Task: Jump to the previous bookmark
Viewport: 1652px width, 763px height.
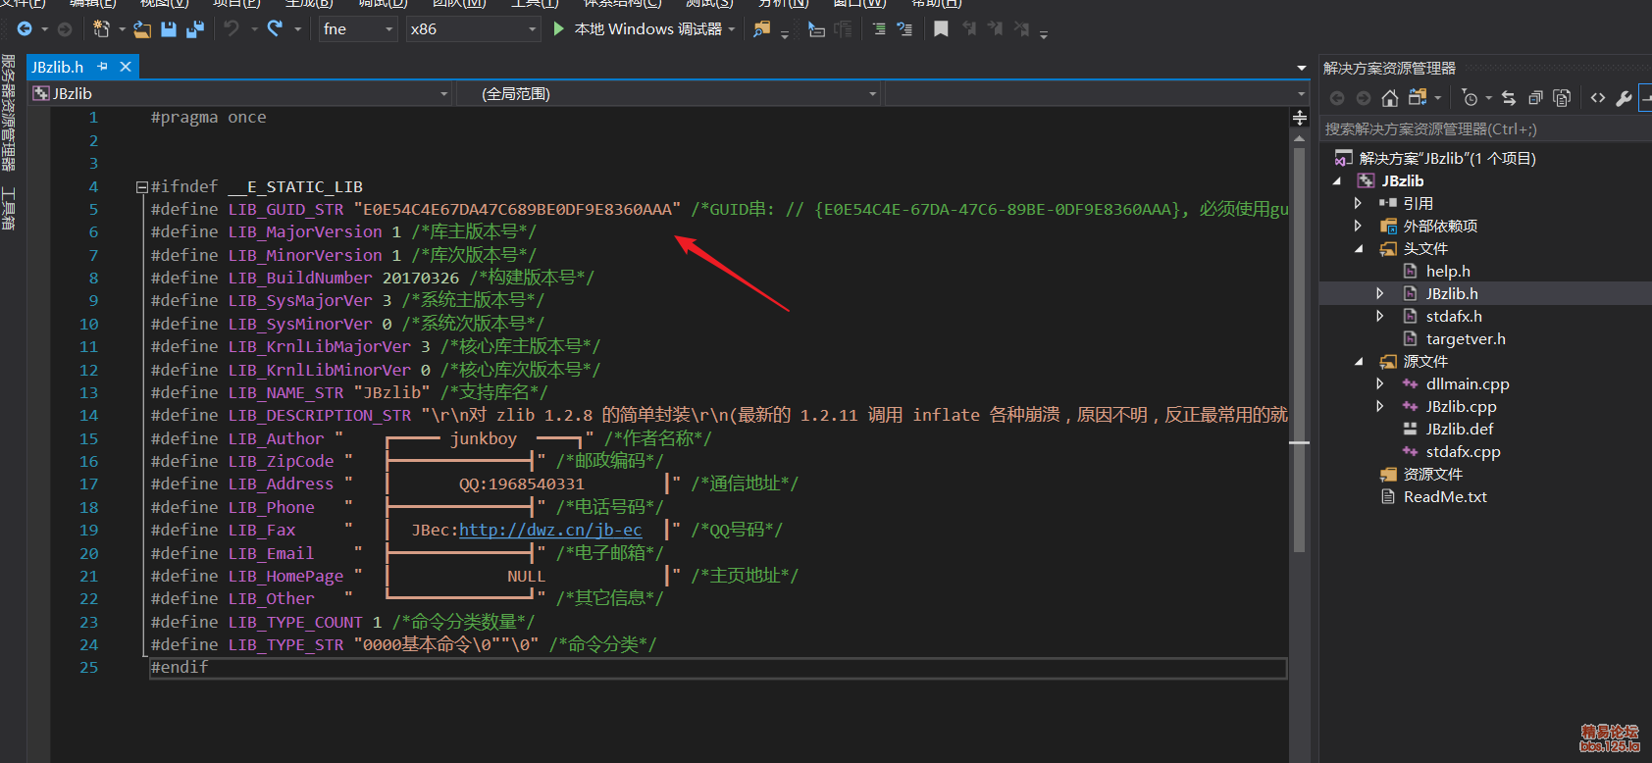Action: coord(969,28)
